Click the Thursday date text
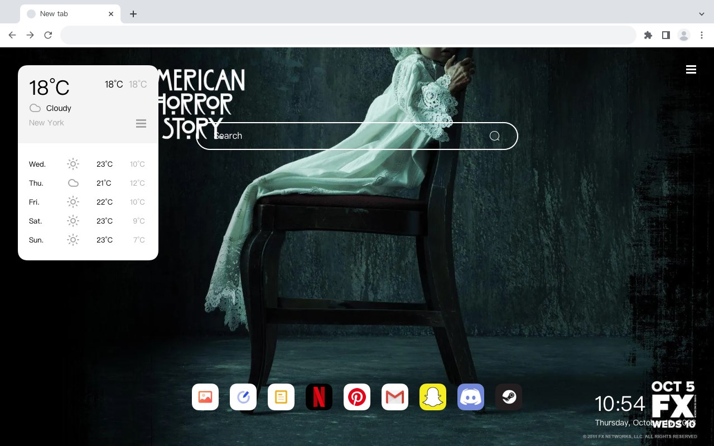The width and height of the screenshot is (714, 446). point(644,423)
